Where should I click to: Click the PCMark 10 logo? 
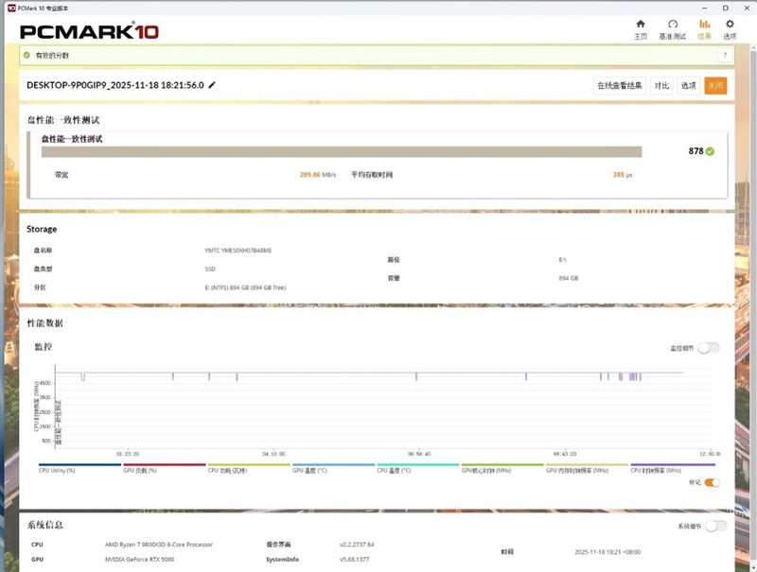coord(89,31)
